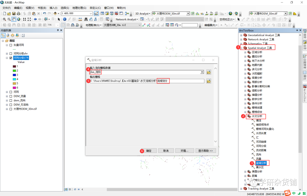The height and width of the screenshot is (196, 307).
Task: Expand the Tracking Analyst 工具 toolbox
Action: (x=241, y=189)
